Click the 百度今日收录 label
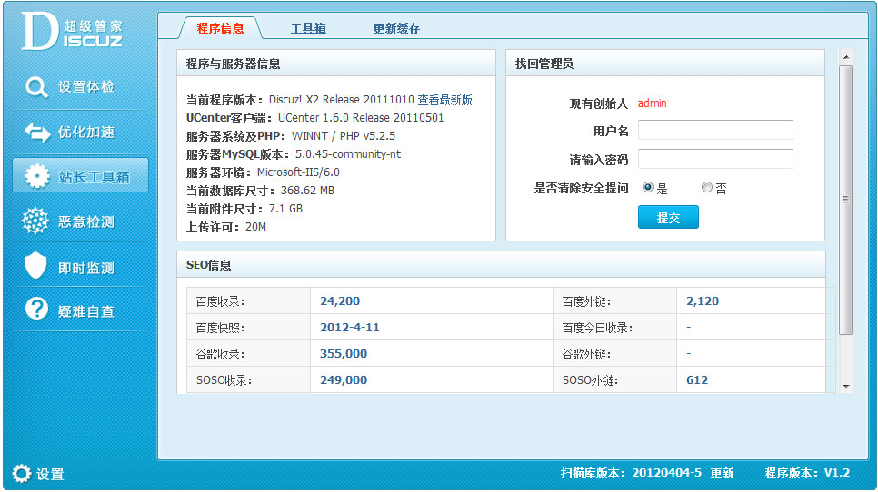This screenshot has height=492, width=878. (597, 328)
